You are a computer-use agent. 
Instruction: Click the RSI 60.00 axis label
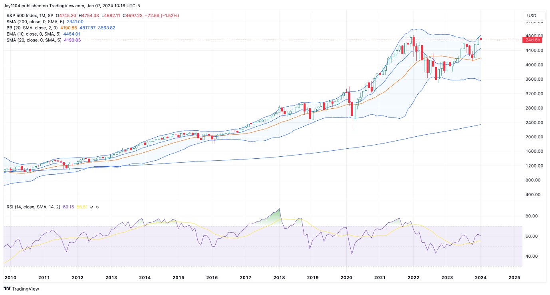tap(532, 236)
